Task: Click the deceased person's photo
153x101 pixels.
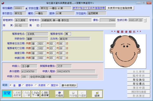Action: pos(125,51)
